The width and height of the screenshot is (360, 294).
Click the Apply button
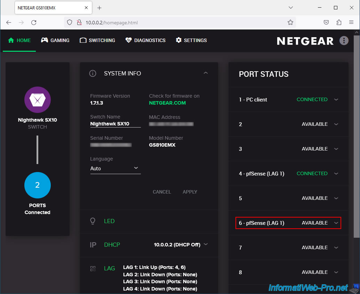tap(190, 192)
